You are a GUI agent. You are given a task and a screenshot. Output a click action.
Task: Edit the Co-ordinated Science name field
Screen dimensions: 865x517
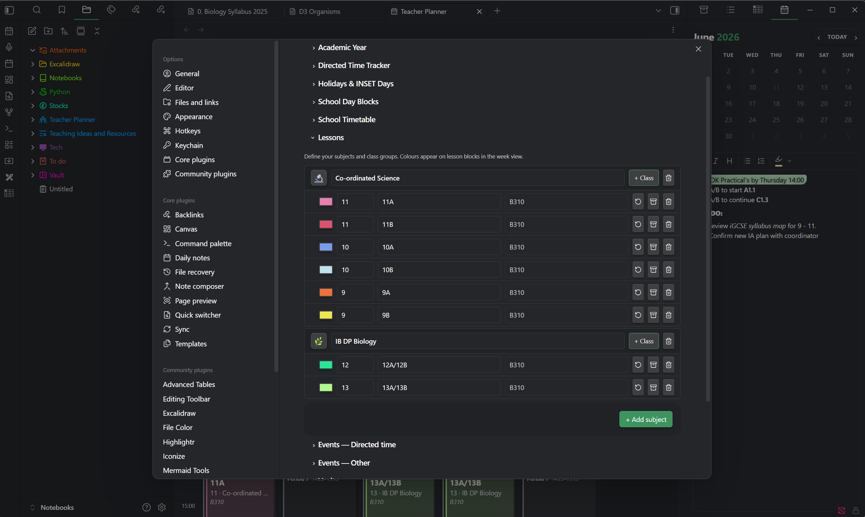pyautogui.click(x=477, y=178)
